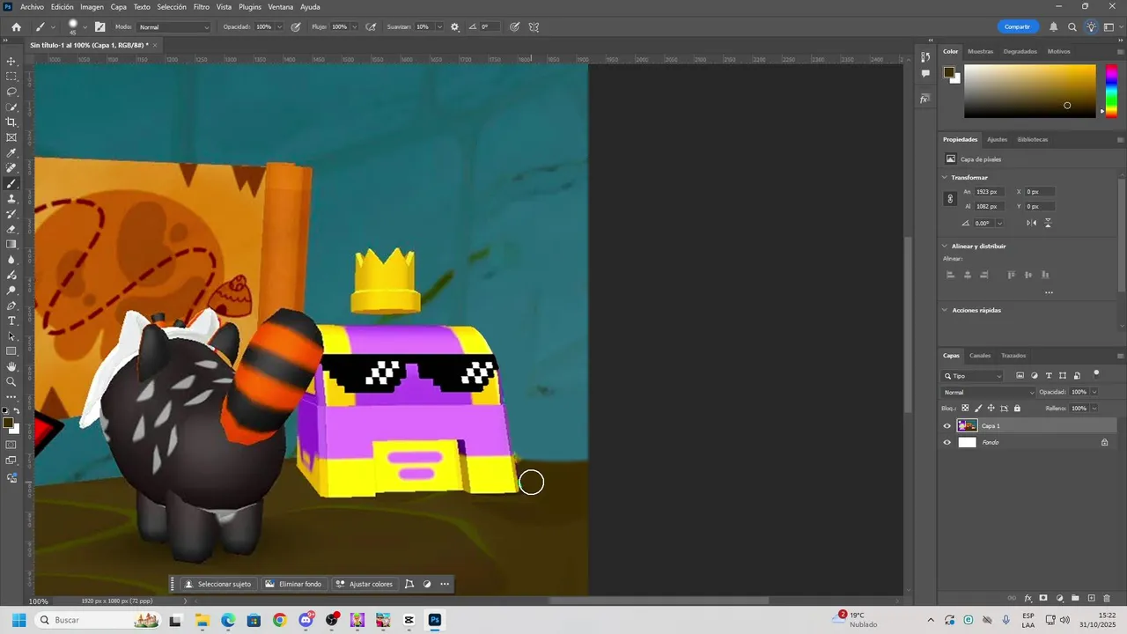Add layer style fx icon
The image size is (1127, 634).
[1028, 598]
